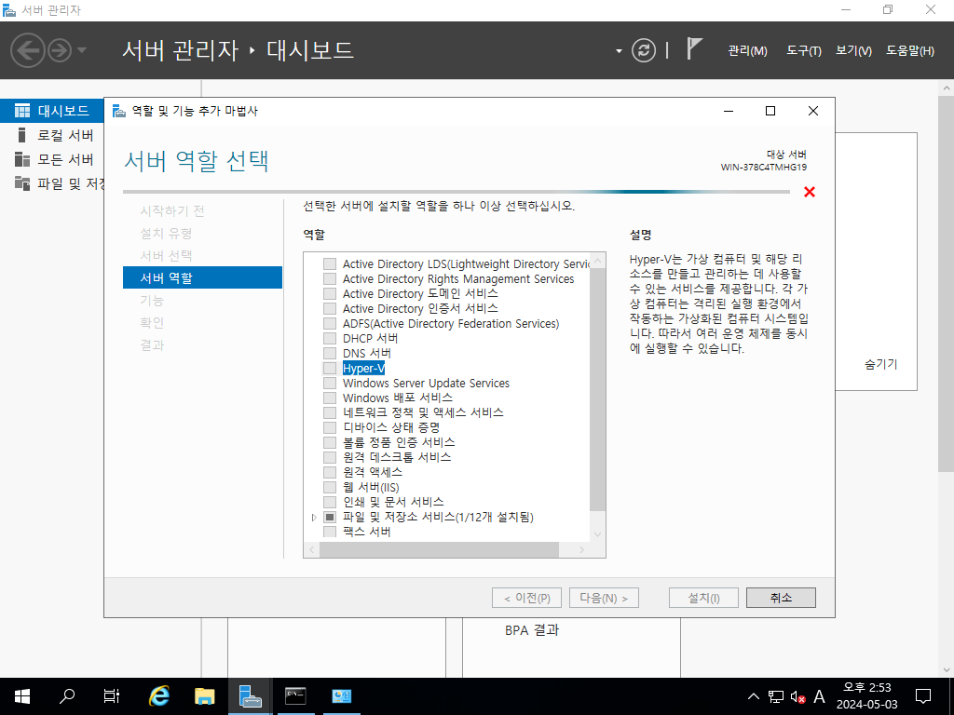Check Windows Server Update Services role
This screenshot has width=954, height=715.
pyautogui.click(x=330, y=383)
